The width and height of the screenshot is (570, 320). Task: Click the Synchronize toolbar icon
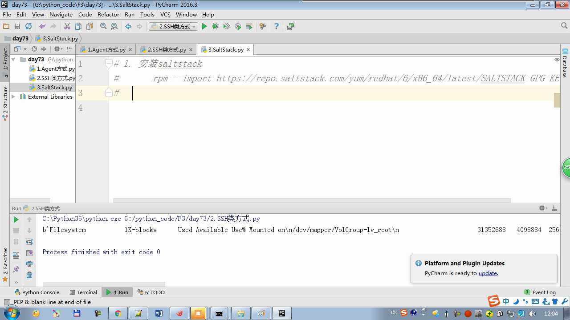(x=28, y=27)
